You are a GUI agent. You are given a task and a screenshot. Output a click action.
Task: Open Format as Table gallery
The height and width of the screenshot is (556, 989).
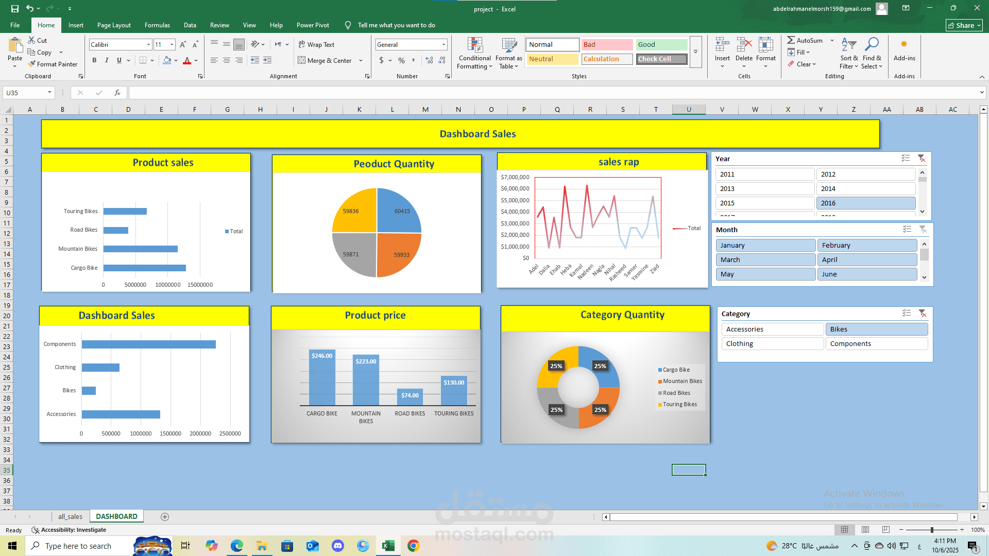point(509,53)
